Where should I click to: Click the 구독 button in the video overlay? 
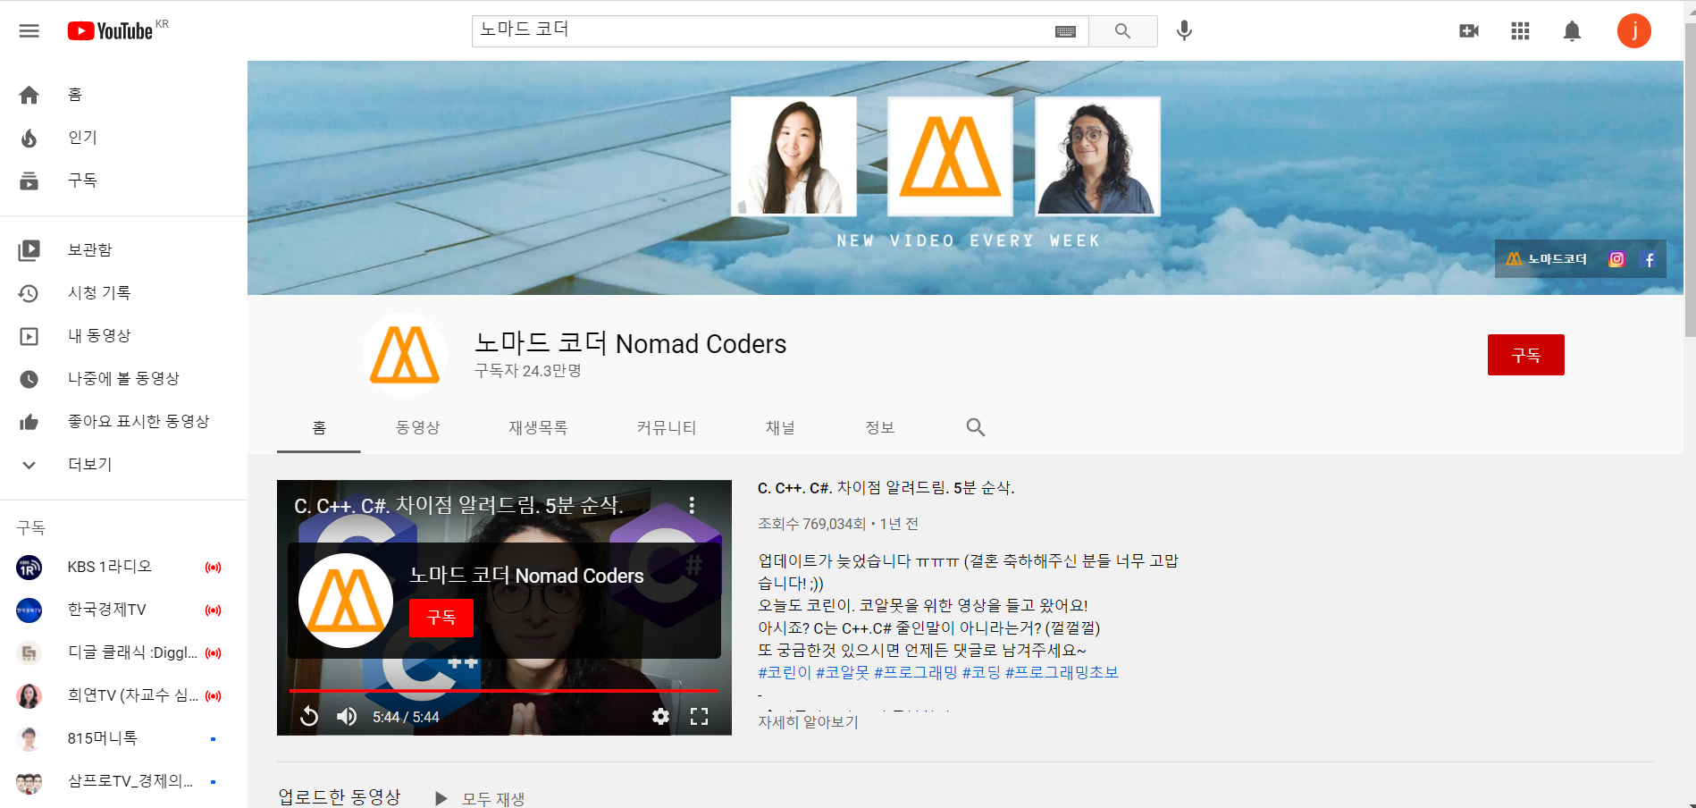[441, 619]
